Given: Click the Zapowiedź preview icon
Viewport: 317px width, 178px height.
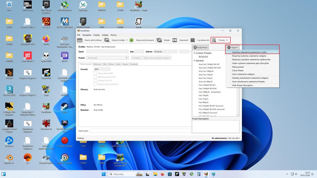Looking at the screenshot, I should [x=175, y=40].
